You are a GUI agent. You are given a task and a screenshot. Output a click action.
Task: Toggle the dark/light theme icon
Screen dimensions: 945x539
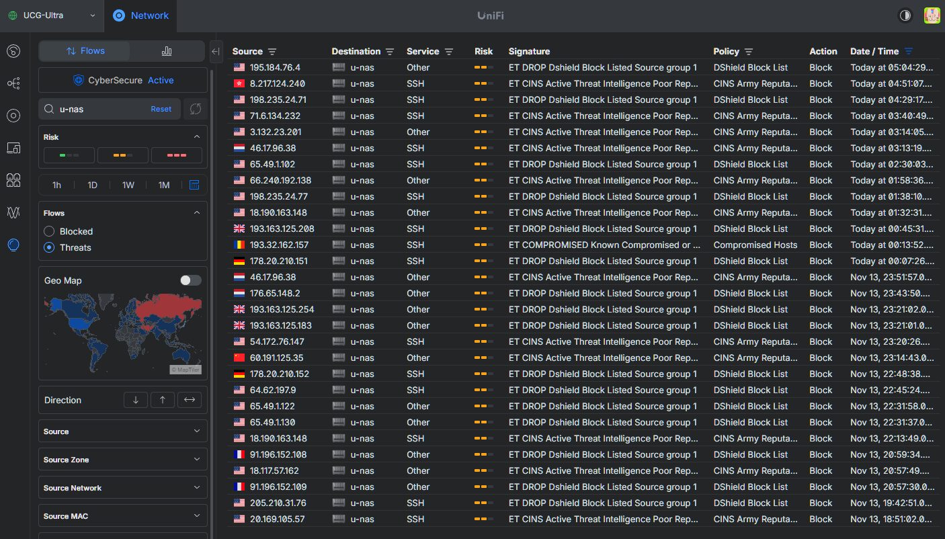click(905, 15)
